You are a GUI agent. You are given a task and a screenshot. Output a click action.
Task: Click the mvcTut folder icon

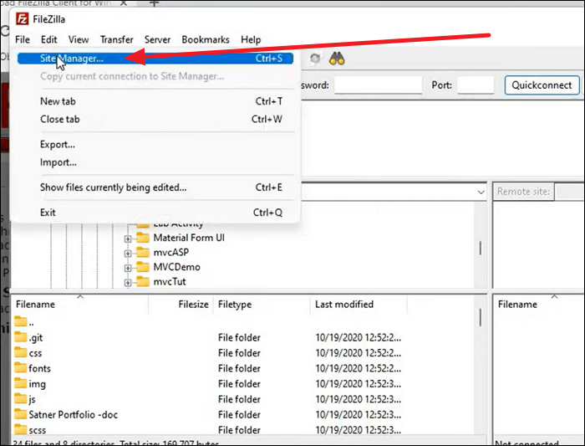pos(143,281)
